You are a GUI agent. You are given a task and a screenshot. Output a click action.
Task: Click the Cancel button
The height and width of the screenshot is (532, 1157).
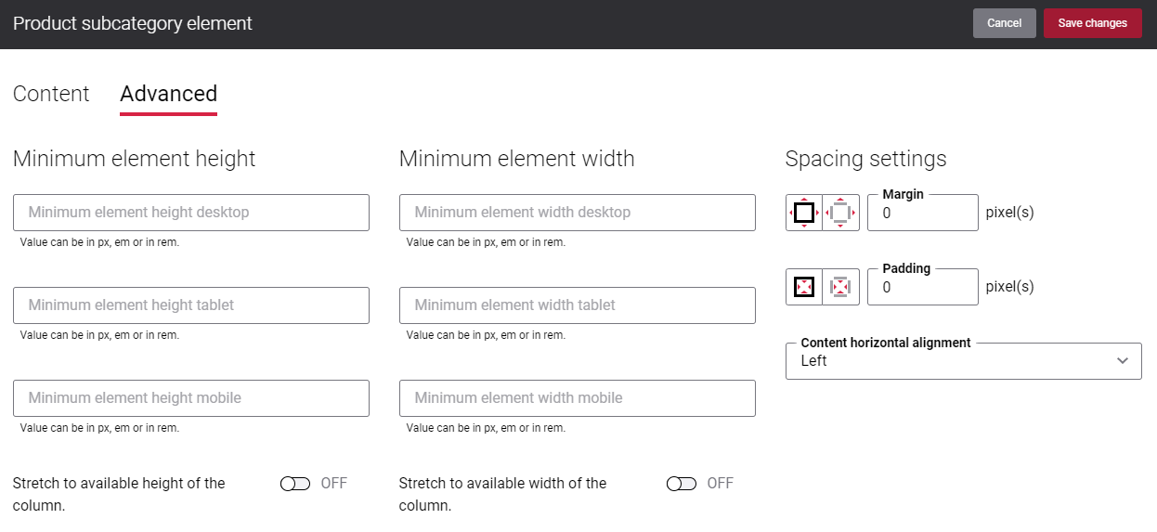point(1005,23)
